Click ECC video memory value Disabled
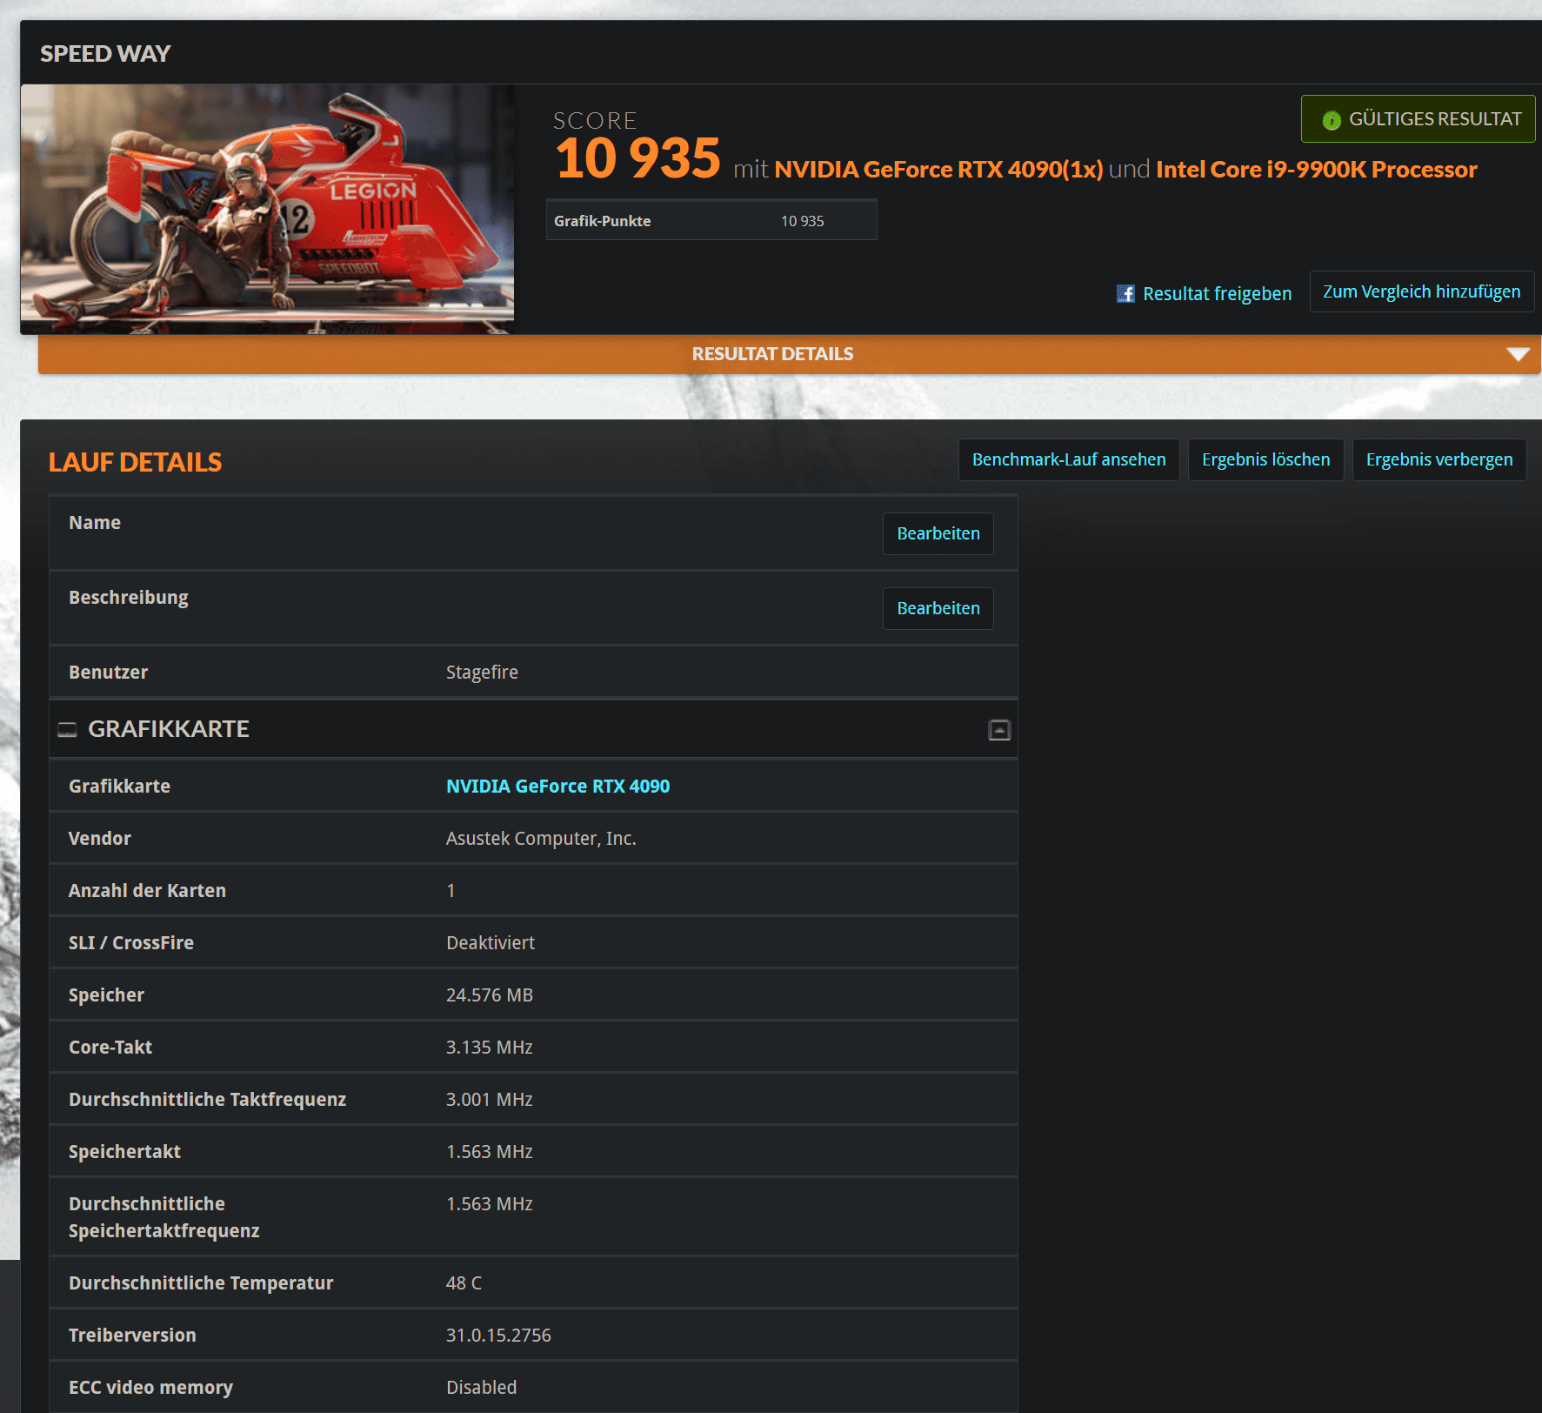This screenshot has height=1413, width=1542. coord(481,1387)
